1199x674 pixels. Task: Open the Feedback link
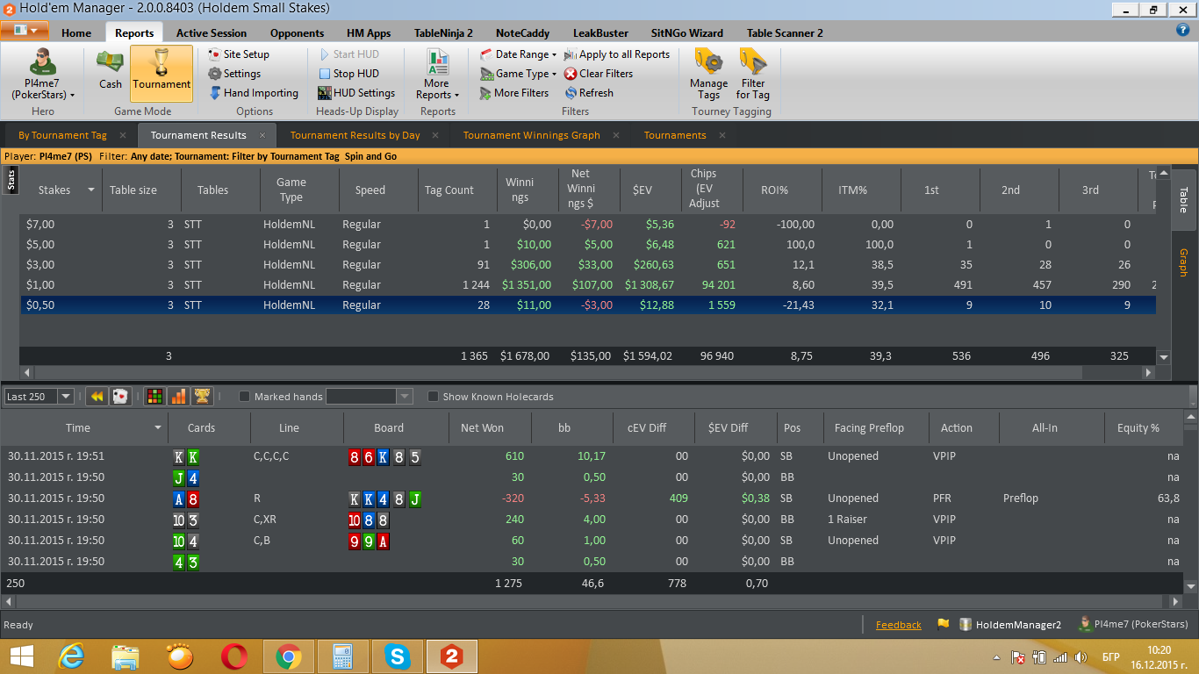(899, 625)
